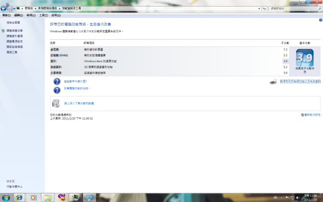Open the 編輯(E) menu
This screenshot has width=323, height=202.
pyautogui.click(x=19, y=15)
